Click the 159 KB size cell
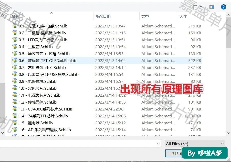Viewport: 231px width, 162px height. click(x=195, y=33)
